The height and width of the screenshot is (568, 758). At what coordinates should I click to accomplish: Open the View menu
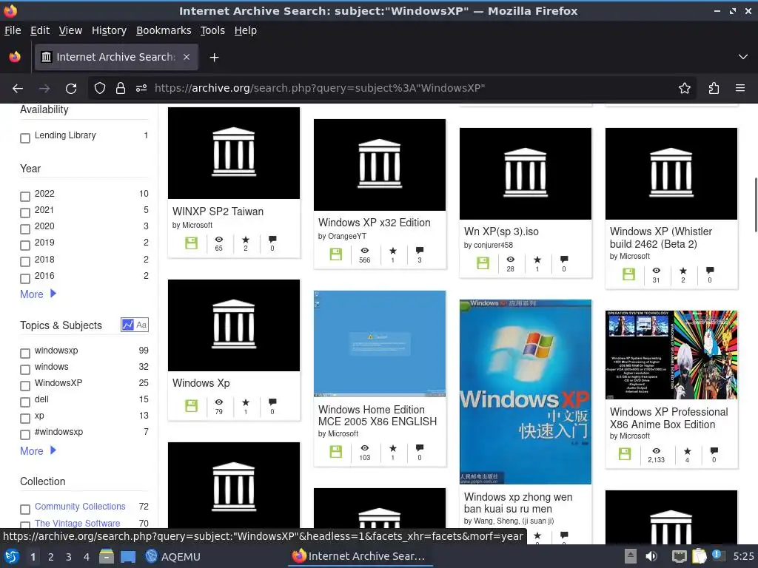coord(70,30)
